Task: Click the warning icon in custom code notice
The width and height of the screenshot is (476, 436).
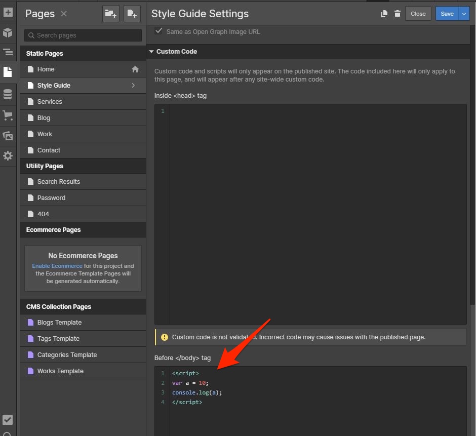Action: (x=165, y=337)
